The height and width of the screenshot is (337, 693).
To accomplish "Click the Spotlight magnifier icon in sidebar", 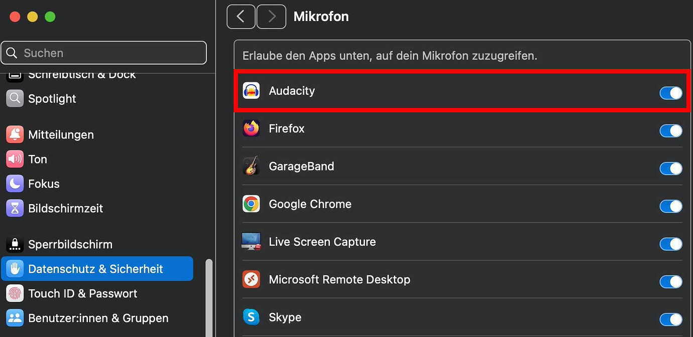I will [15, 99].
